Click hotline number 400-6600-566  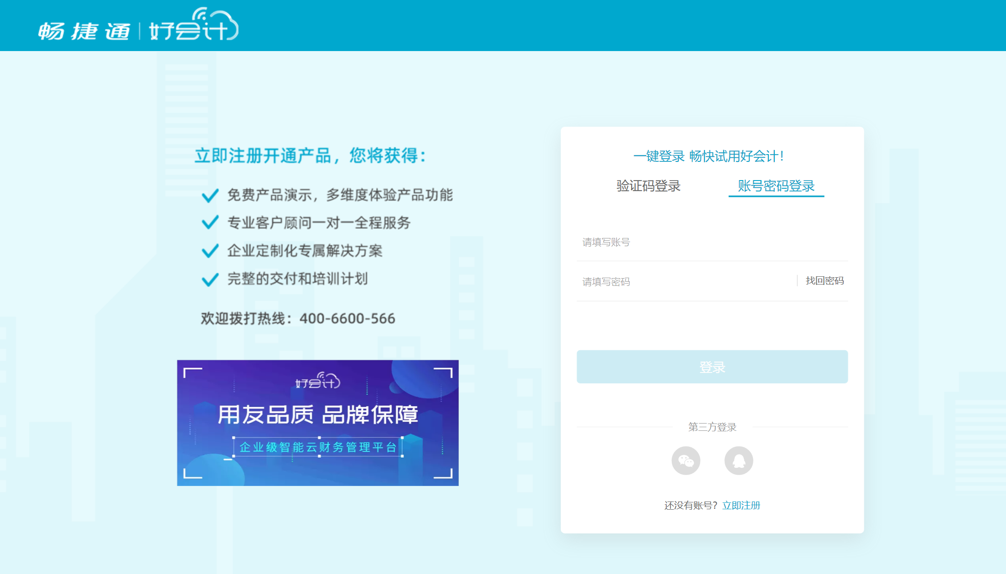coord(347,318)
